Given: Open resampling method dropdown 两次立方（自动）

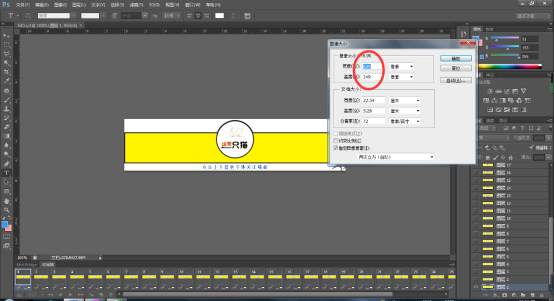Looking at the screenshot, I should click(x=396, y=157).
